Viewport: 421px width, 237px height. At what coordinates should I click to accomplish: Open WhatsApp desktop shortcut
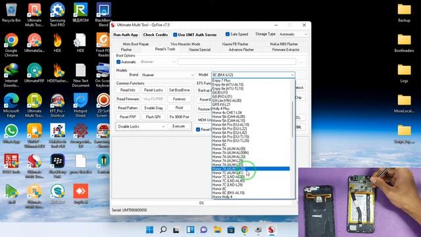point(11,134)
